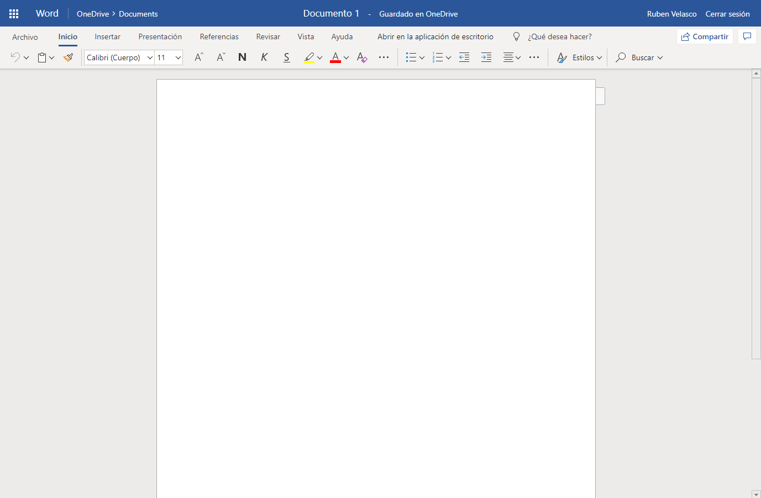Viewport: 761px width, 498px height.
Task: Toggle italic formatting (K)
Action: [x=264, y=57]
